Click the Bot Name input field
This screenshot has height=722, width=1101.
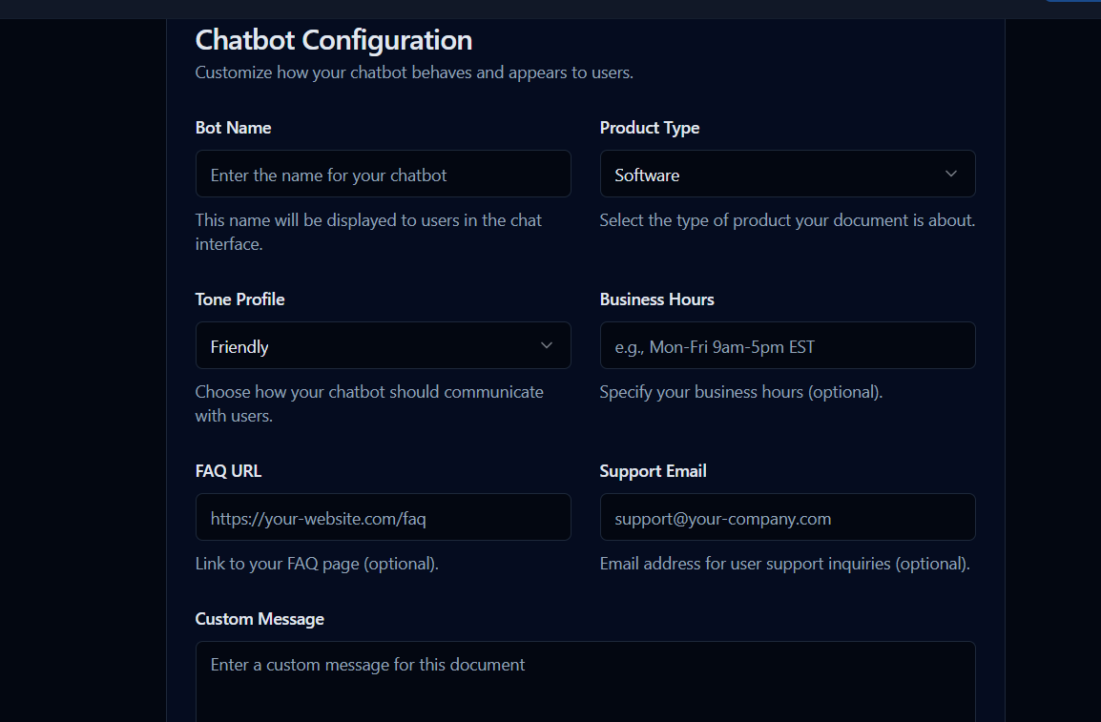tap(383, 174)
